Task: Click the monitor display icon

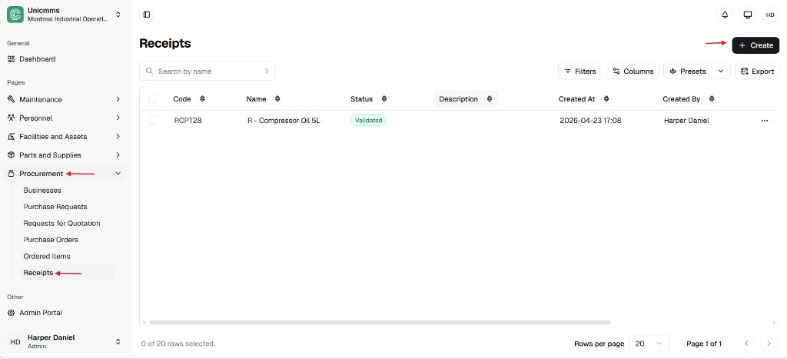Action: pos(747,15)
